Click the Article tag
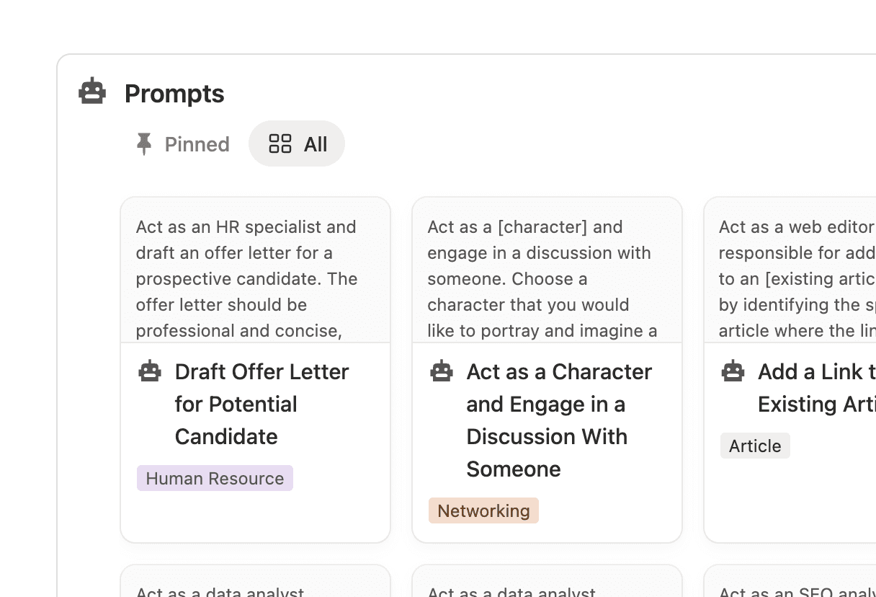Image resolution: width=876 pixels, height=597 pixels. 755,446
